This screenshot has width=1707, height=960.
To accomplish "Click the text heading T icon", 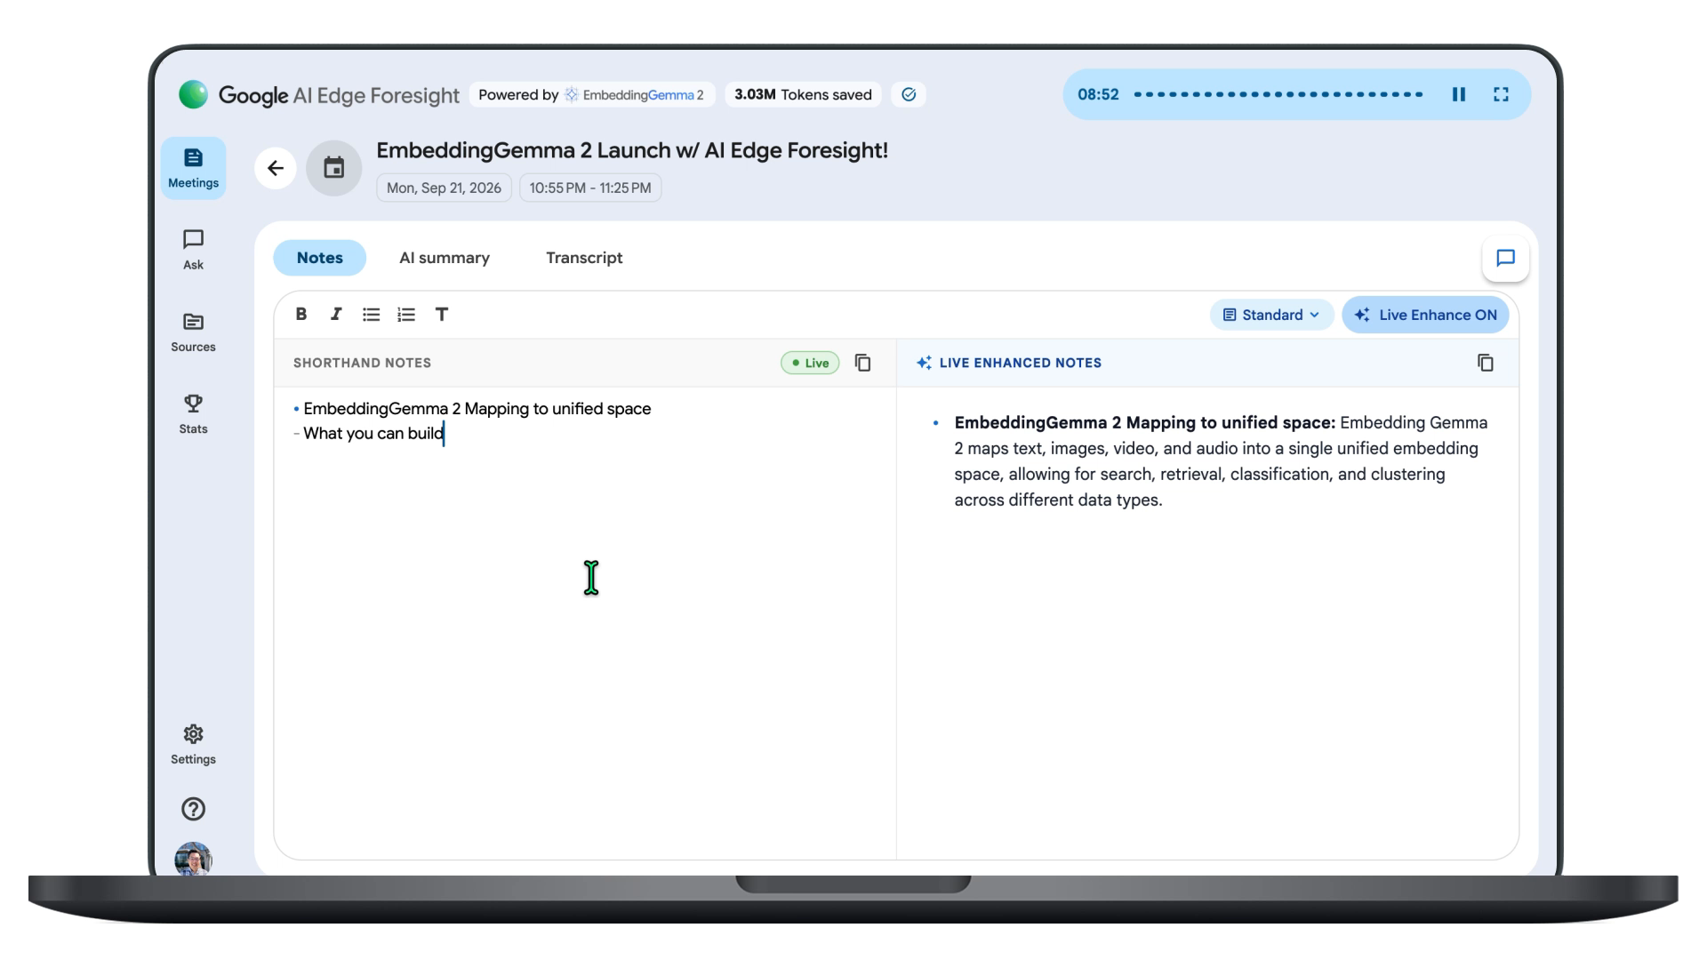I will point(441,314).
